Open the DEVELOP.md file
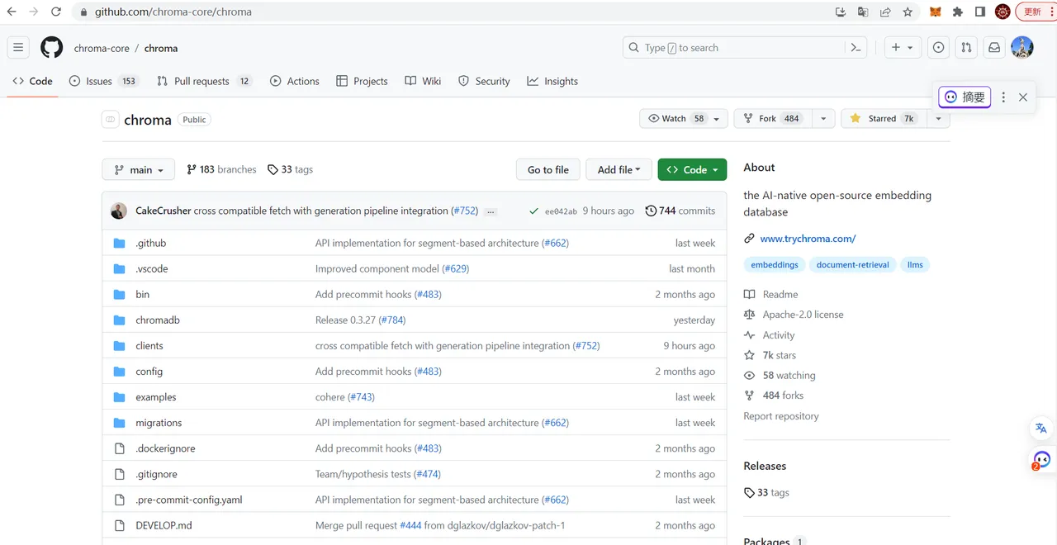 click(x=164, y=526)
